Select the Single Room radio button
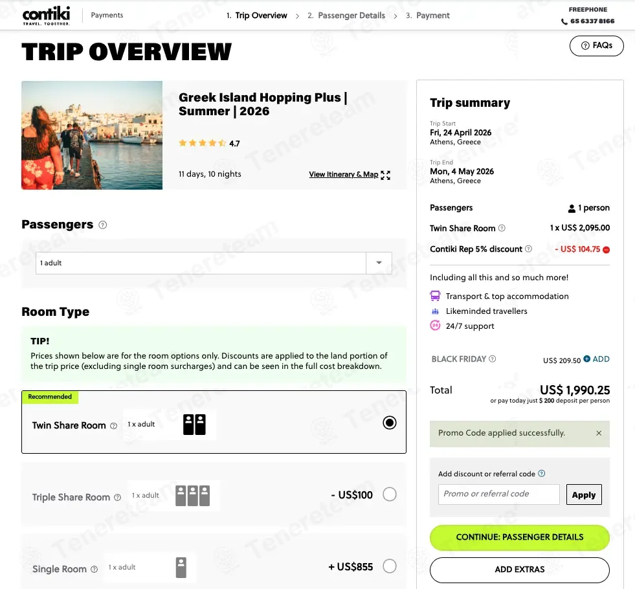Image resolution: width=635 pixels, height=589 pixels. coord(390,566)
